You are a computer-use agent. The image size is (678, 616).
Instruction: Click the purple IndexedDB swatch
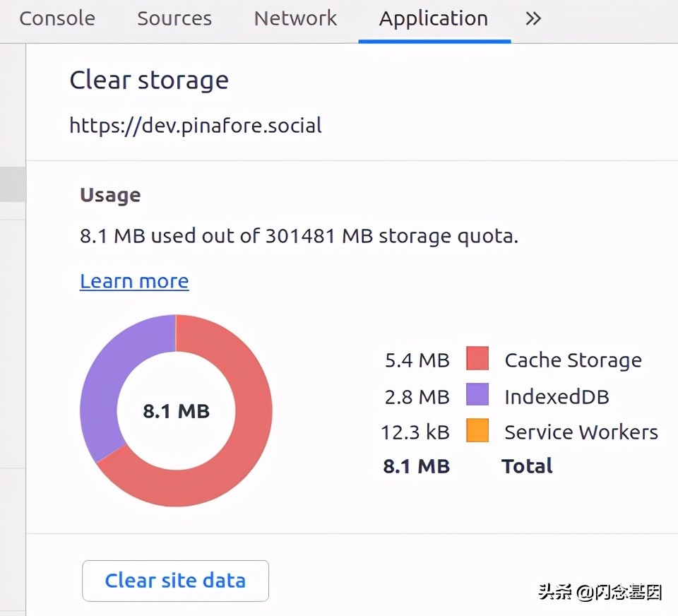[477, 395]
